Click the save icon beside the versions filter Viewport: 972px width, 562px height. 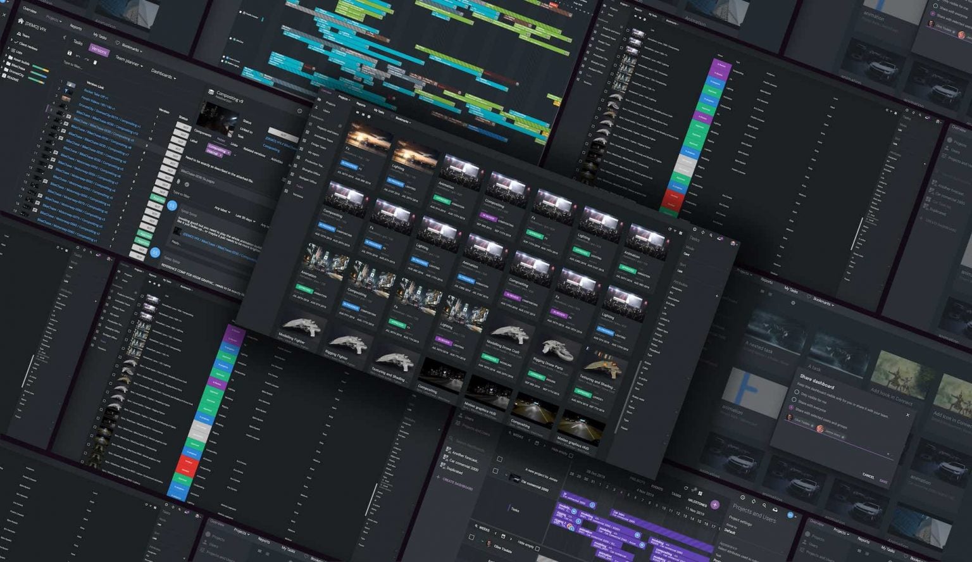point(70,53)
